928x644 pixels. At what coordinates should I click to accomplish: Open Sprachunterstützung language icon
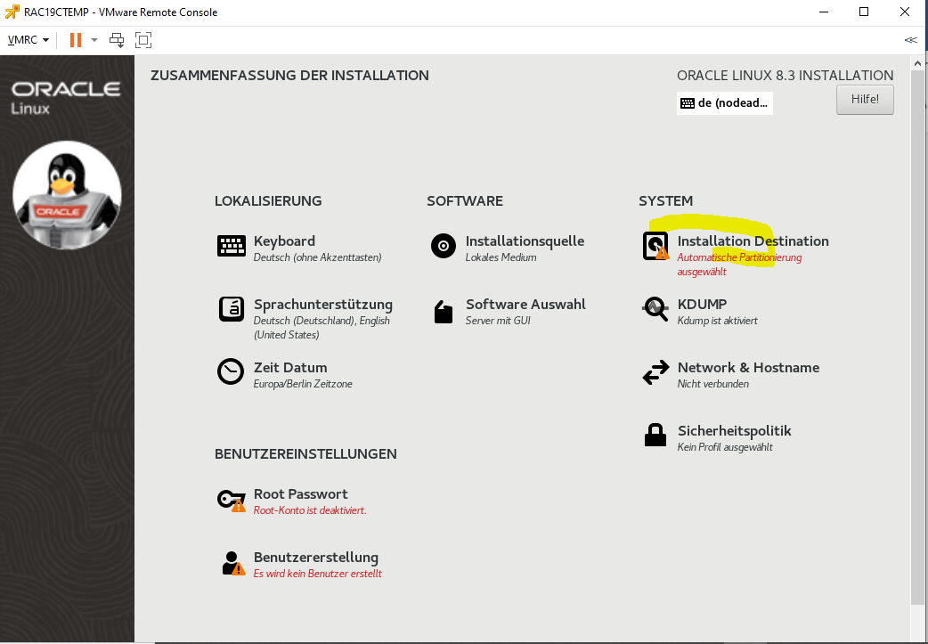pyautogui.click(x=232, y=309)
